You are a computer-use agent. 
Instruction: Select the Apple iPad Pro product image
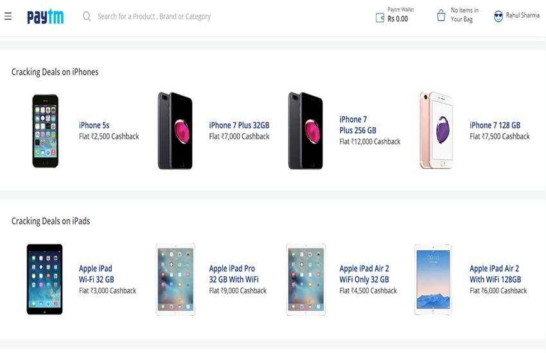pyautogui.click(x=175, y=279)
